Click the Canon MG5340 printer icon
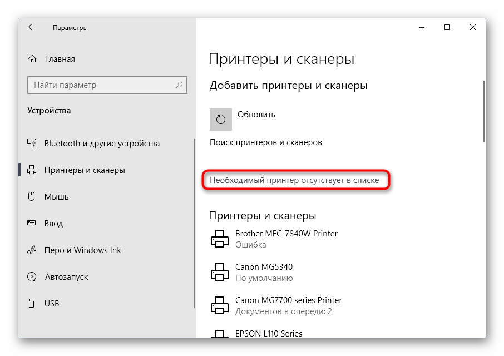This screenshot has height=356, width=504. tap(220, 272)
